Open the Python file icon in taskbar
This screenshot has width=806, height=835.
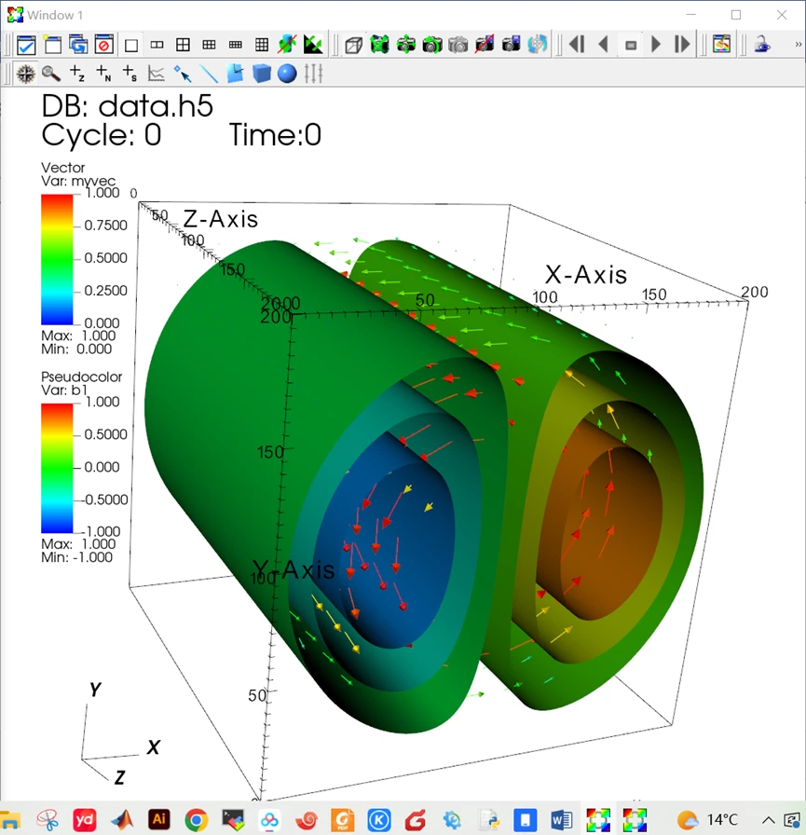(x=488, y=820)
